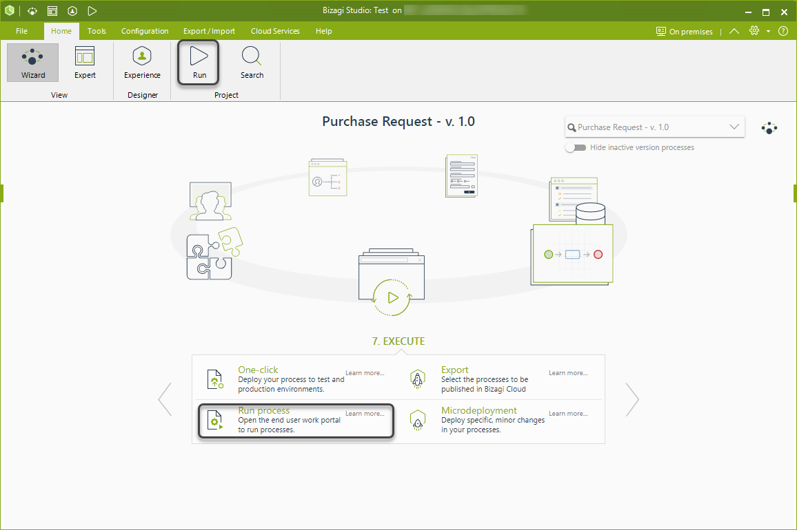Open the Experience Designer
The height and width of the screenshot is (530, 797).
pyautogui.click(x=142, y=63)
